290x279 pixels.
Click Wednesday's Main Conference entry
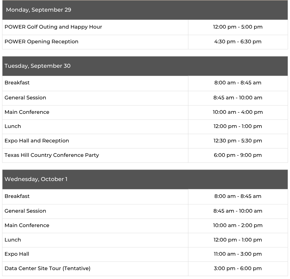(27, 225)
